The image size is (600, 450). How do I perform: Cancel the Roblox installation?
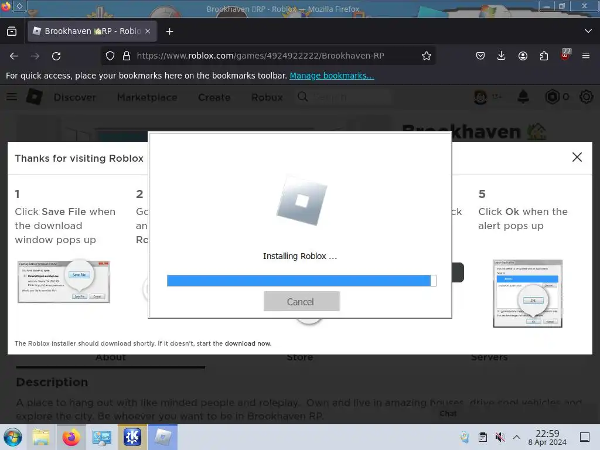(301, 302)
